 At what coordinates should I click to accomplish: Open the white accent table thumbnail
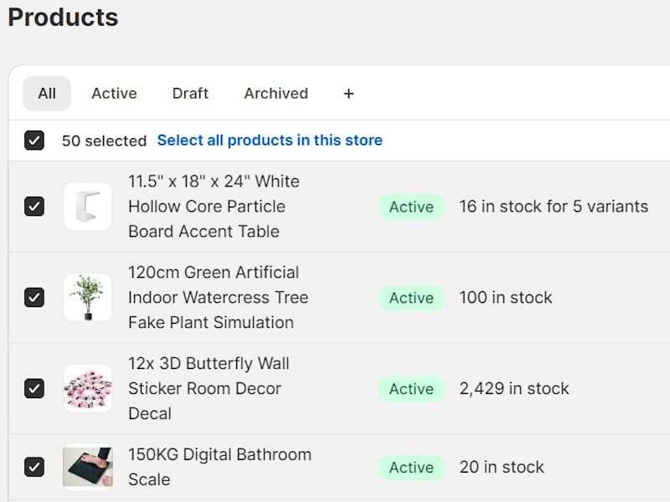(88, 207)
